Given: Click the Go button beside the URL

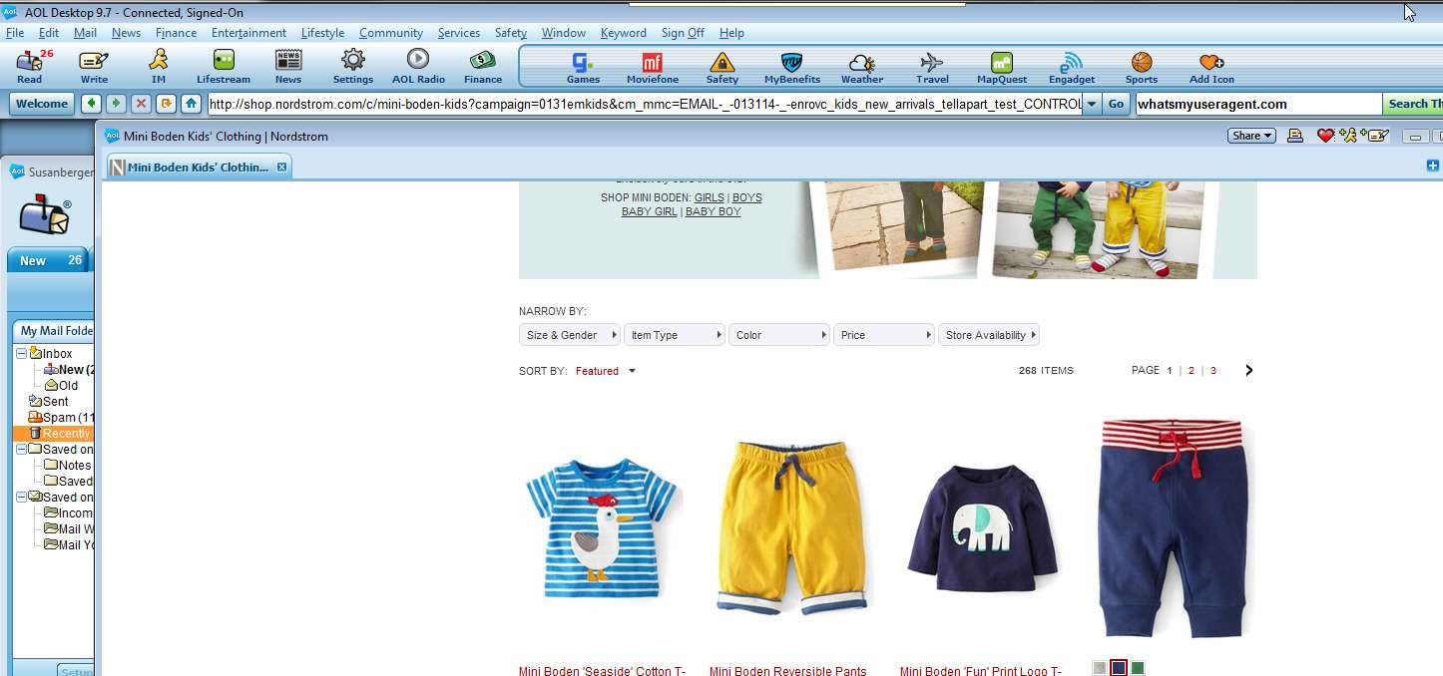Looking at the screenshot, I should 1116,104.
